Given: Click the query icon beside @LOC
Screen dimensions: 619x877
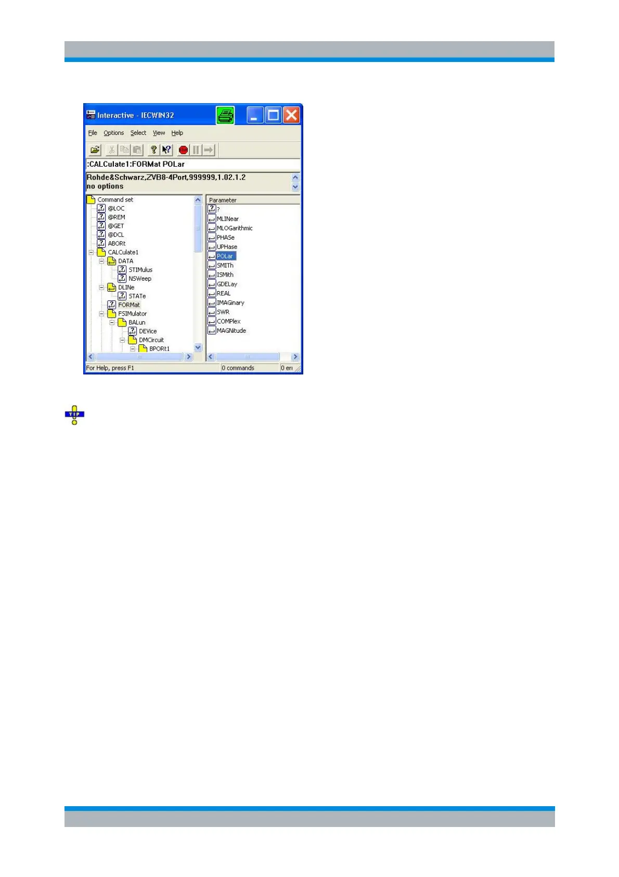Looking at the screenshot, I should pos(101,208).
